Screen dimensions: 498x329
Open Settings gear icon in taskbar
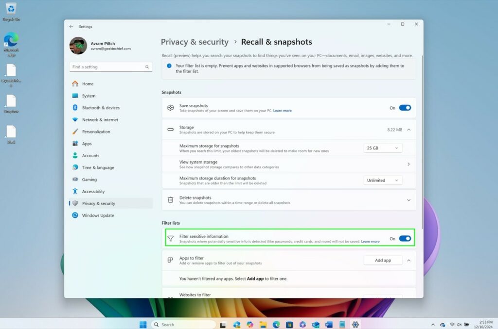(356, 325)
